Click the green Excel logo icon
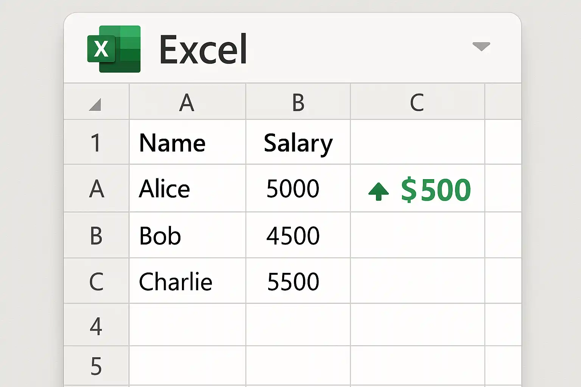 114,49
